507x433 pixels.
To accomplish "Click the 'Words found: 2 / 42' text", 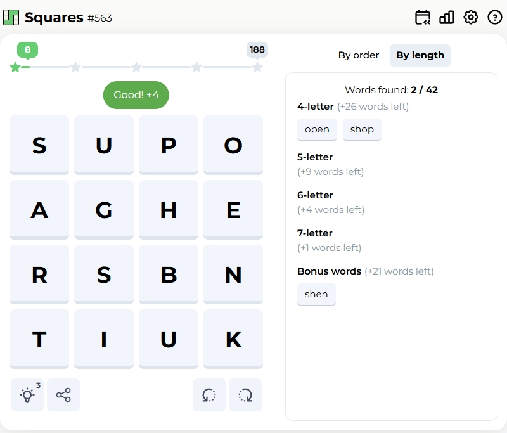I will coord(391,90).
